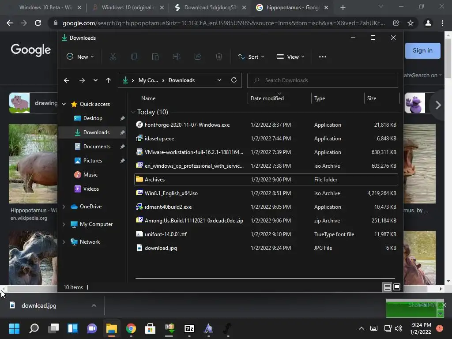Viewport: 452px width, 339px height.
Task: Click the Copy icon in Explorer toolbar
Action: click(x=134, y=57)
